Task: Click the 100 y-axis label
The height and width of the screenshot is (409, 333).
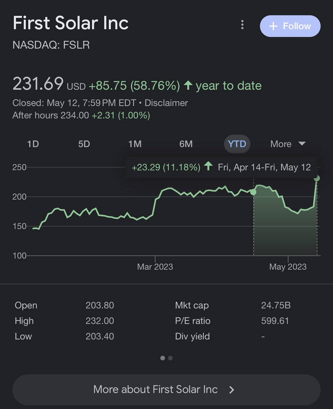Action: click(x=20, y=255)
